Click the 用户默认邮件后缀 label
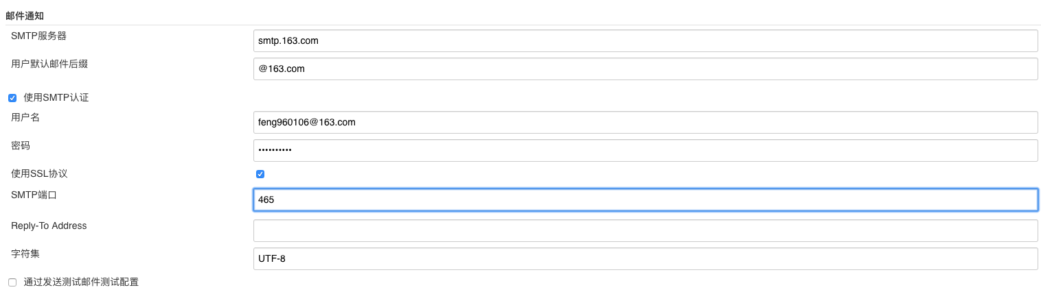The width and height of the screenshot is (1041, 292). click(49, 64)
